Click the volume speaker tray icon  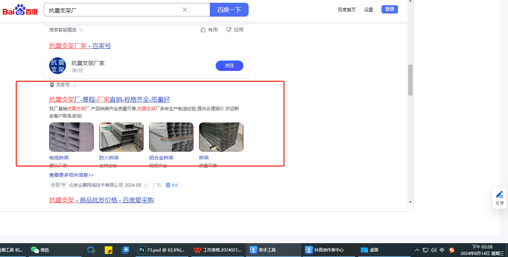coord(434,250)
